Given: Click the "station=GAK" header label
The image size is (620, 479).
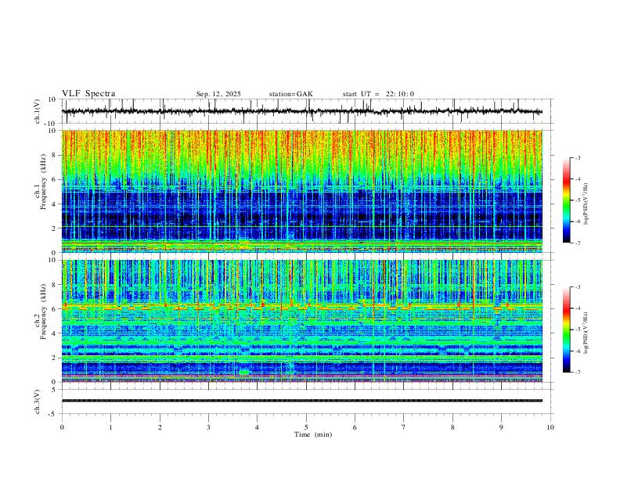Looking at the screenshot, I should pos(290,94).
